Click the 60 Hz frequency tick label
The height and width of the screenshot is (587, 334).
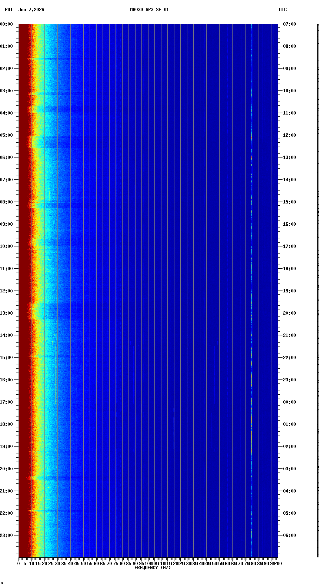96,564
